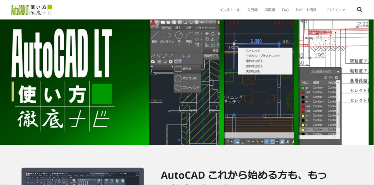Select the ellipse draw tool icon
The width and height of the screenshot is (374, 185).
click(x=197, y=39)
